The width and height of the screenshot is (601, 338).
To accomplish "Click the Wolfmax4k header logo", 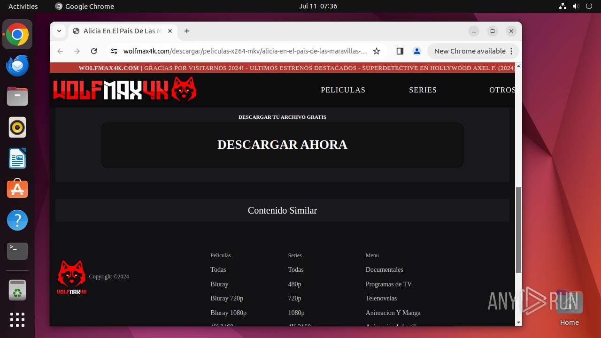I will pos(125,90).
